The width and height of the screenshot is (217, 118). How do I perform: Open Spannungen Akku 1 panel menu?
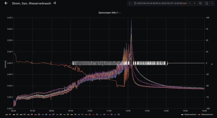(x=109, y=13)
